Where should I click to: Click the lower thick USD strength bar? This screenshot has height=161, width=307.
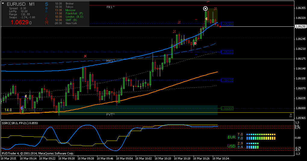point(253,147)
